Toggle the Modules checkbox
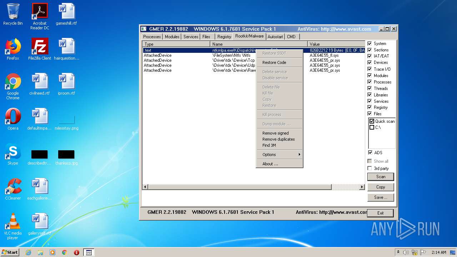The image size is (457, 257). pos(370,76)
